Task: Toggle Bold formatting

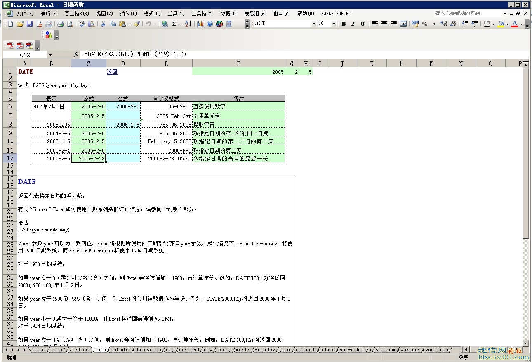Action: pyautogui.click(x=344, y=24)
